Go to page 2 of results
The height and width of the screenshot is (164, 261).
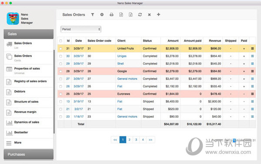pos(129,140)
